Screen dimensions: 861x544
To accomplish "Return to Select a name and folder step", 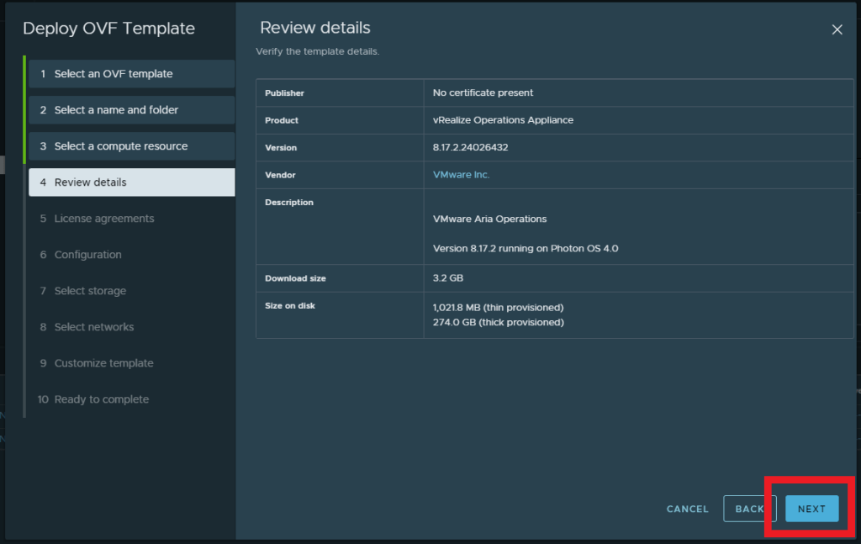I will pos(131,110).
